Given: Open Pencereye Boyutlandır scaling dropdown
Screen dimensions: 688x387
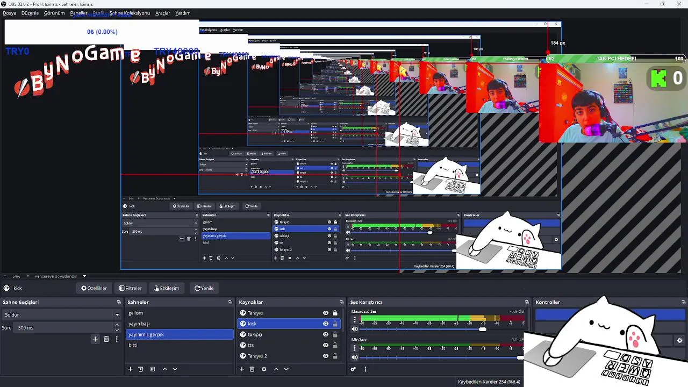Looking at the screenshot, I should [59, 276].
